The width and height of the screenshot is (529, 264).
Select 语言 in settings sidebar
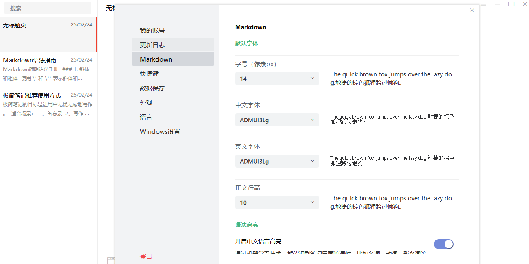pyautogui.click(x=146, y=117)
